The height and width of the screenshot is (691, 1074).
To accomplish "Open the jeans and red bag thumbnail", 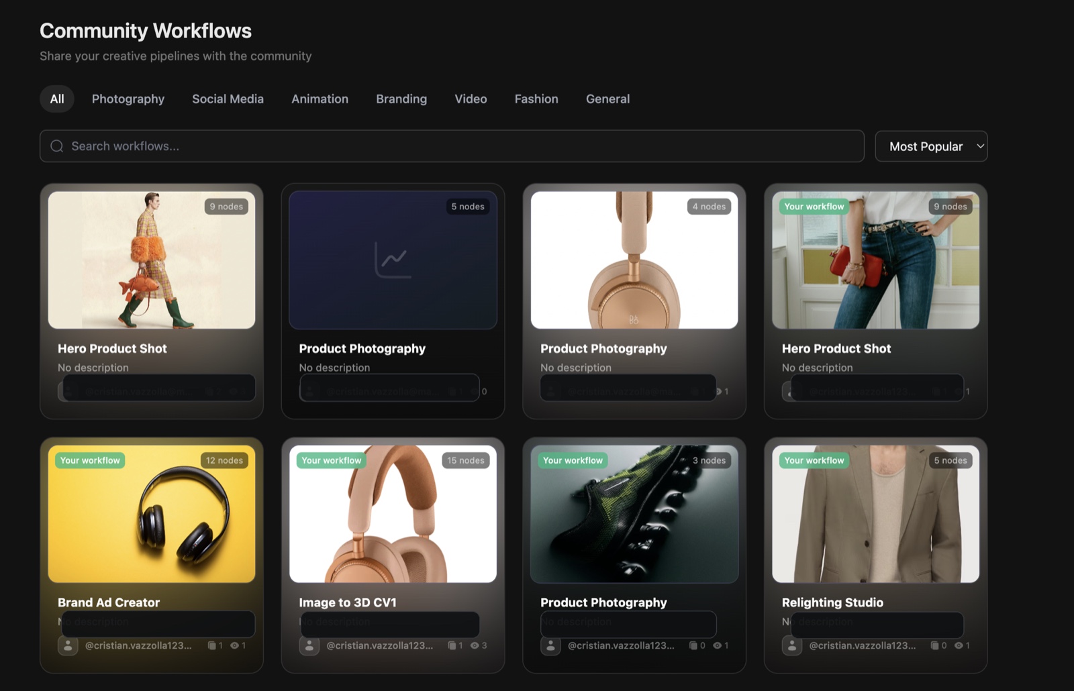I will 875,260.
